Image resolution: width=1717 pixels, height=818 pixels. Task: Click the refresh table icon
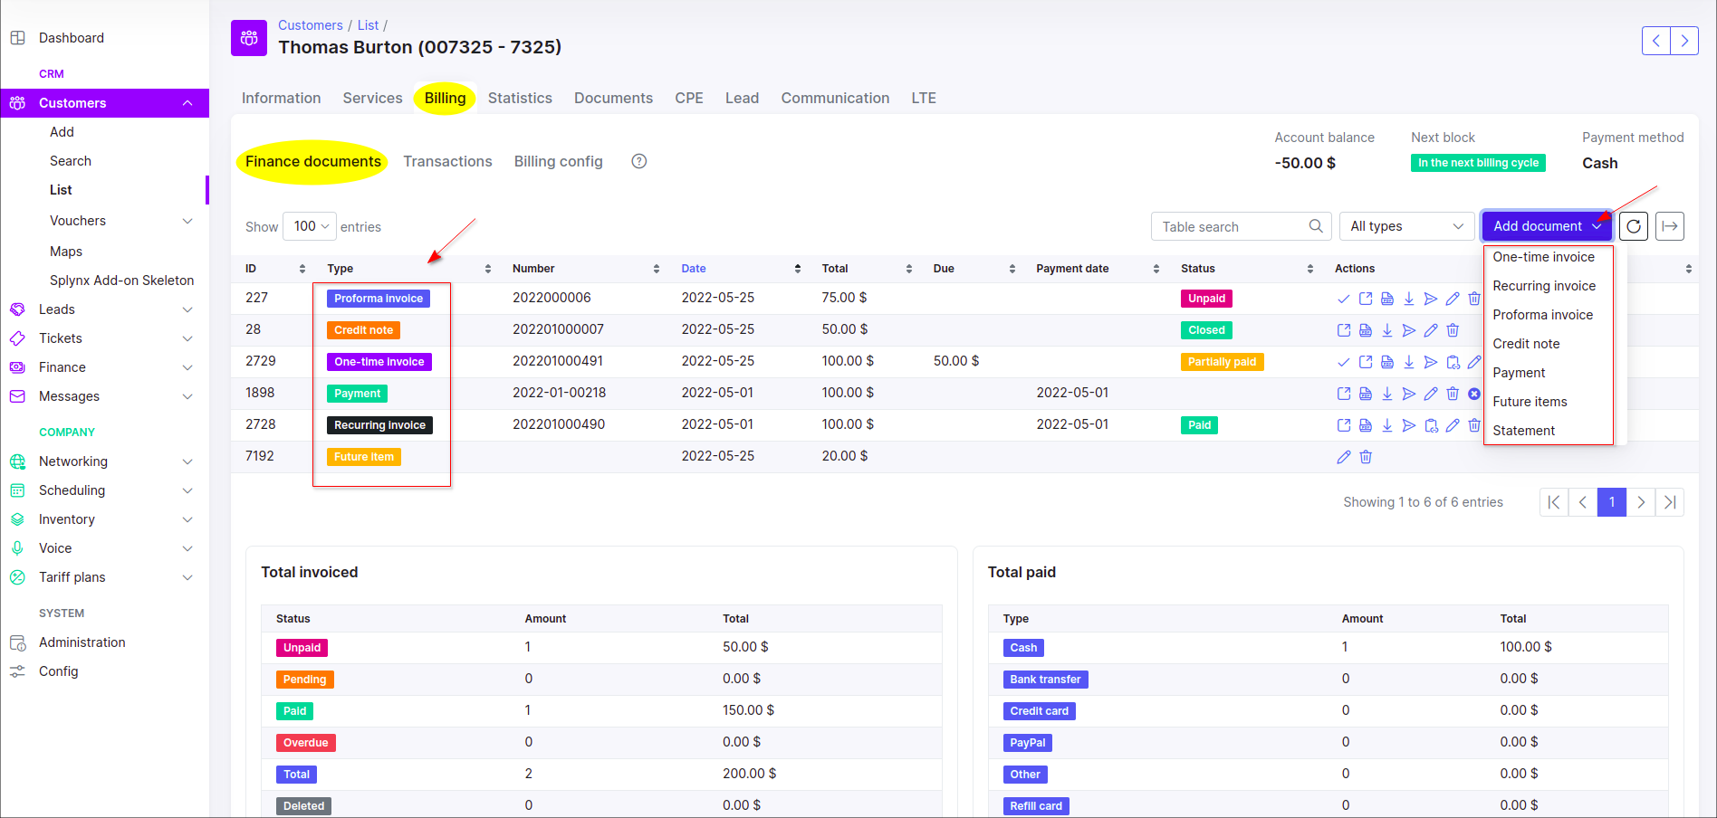(x=1634, y=226)
